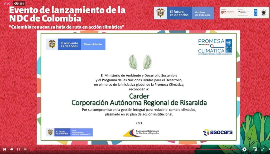Rewind the live stream
The width and height of the screenshot is (270, 154).
12,149
